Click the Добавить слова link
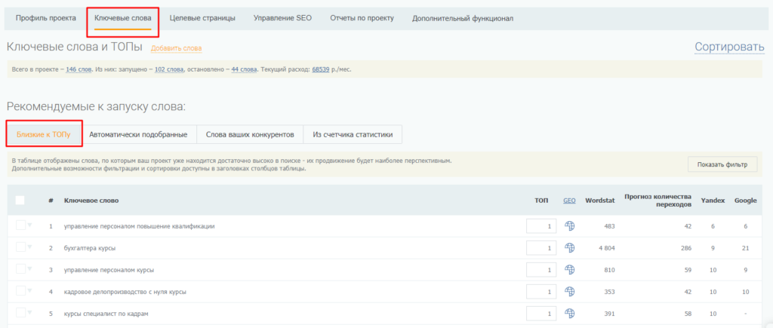 (x=177, y=48)
